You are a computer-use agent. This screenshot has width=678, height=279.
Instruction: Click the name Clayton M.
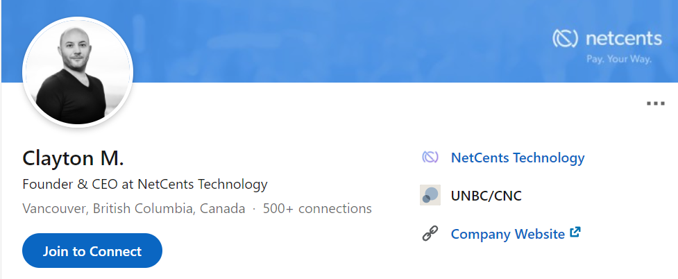click(x=73, y=158)
